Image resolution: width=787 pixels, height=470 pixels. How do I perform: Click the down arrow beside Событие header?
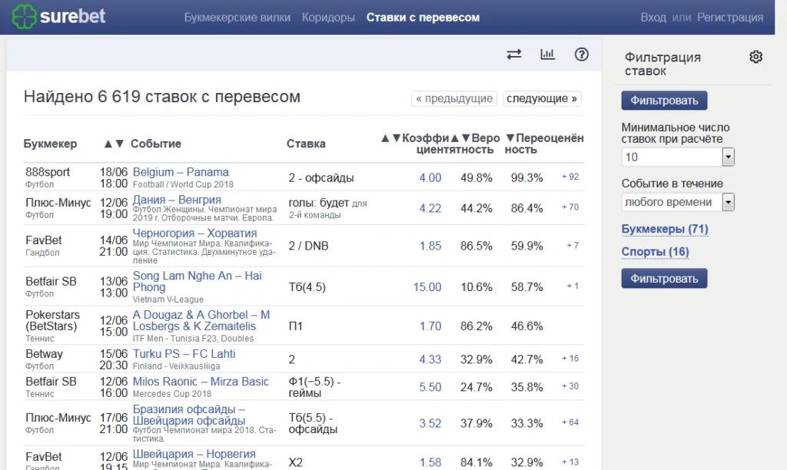tap(119, 144)
